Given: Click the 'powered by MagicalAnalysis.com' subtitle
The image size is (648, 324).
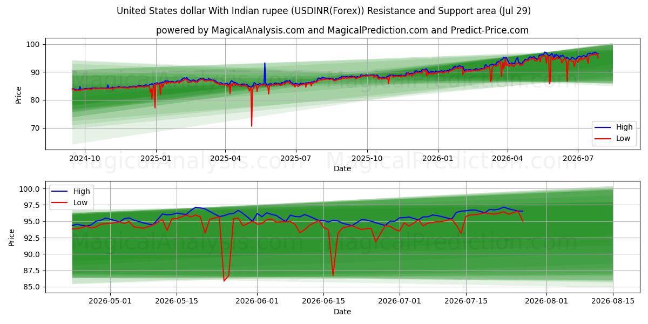Looking at the screenshot, I should click(342, 30).
